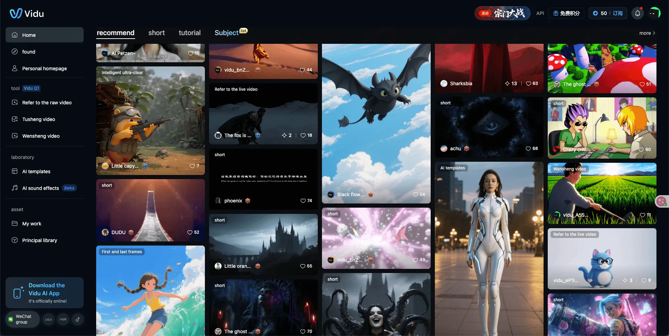Click the third social icon before TikTok

click(63, 319)
